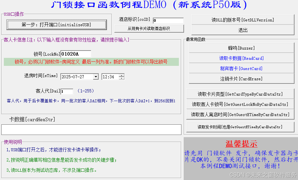Click read hotel ID from existing card button
Screen dimensions: 298x180
tap(149, 28)
